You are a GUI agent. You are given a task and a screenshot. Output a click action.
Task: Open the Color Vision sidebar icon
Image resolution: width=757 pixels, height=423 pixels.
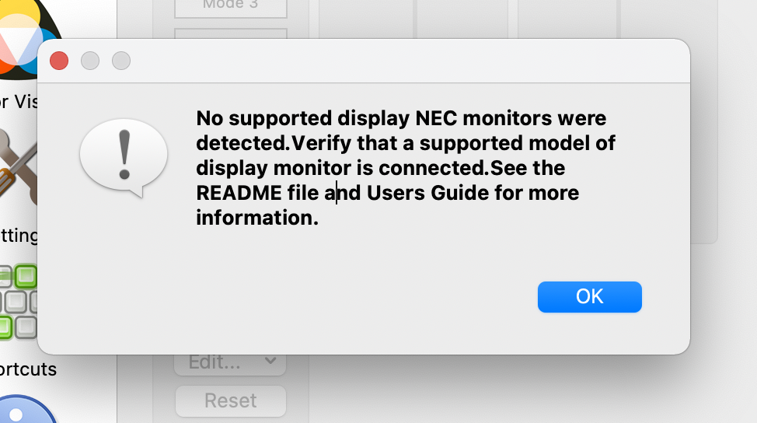point(23,35)
